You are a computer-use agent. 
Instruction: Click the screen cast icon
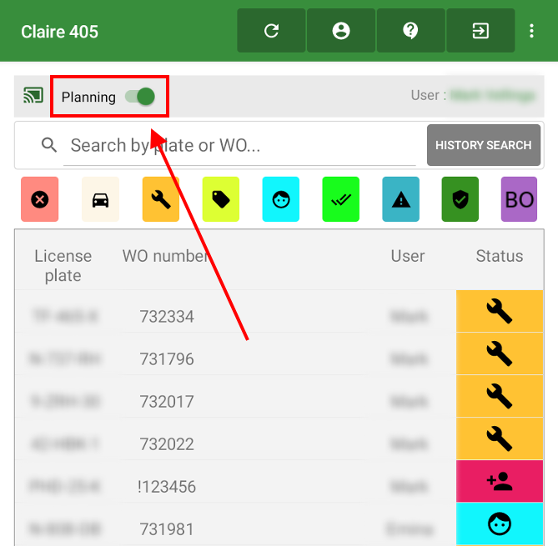click(x=33, y=96)
